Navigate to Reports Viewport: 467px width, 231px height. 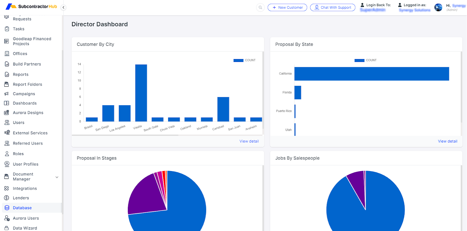(x=21, y=74)
